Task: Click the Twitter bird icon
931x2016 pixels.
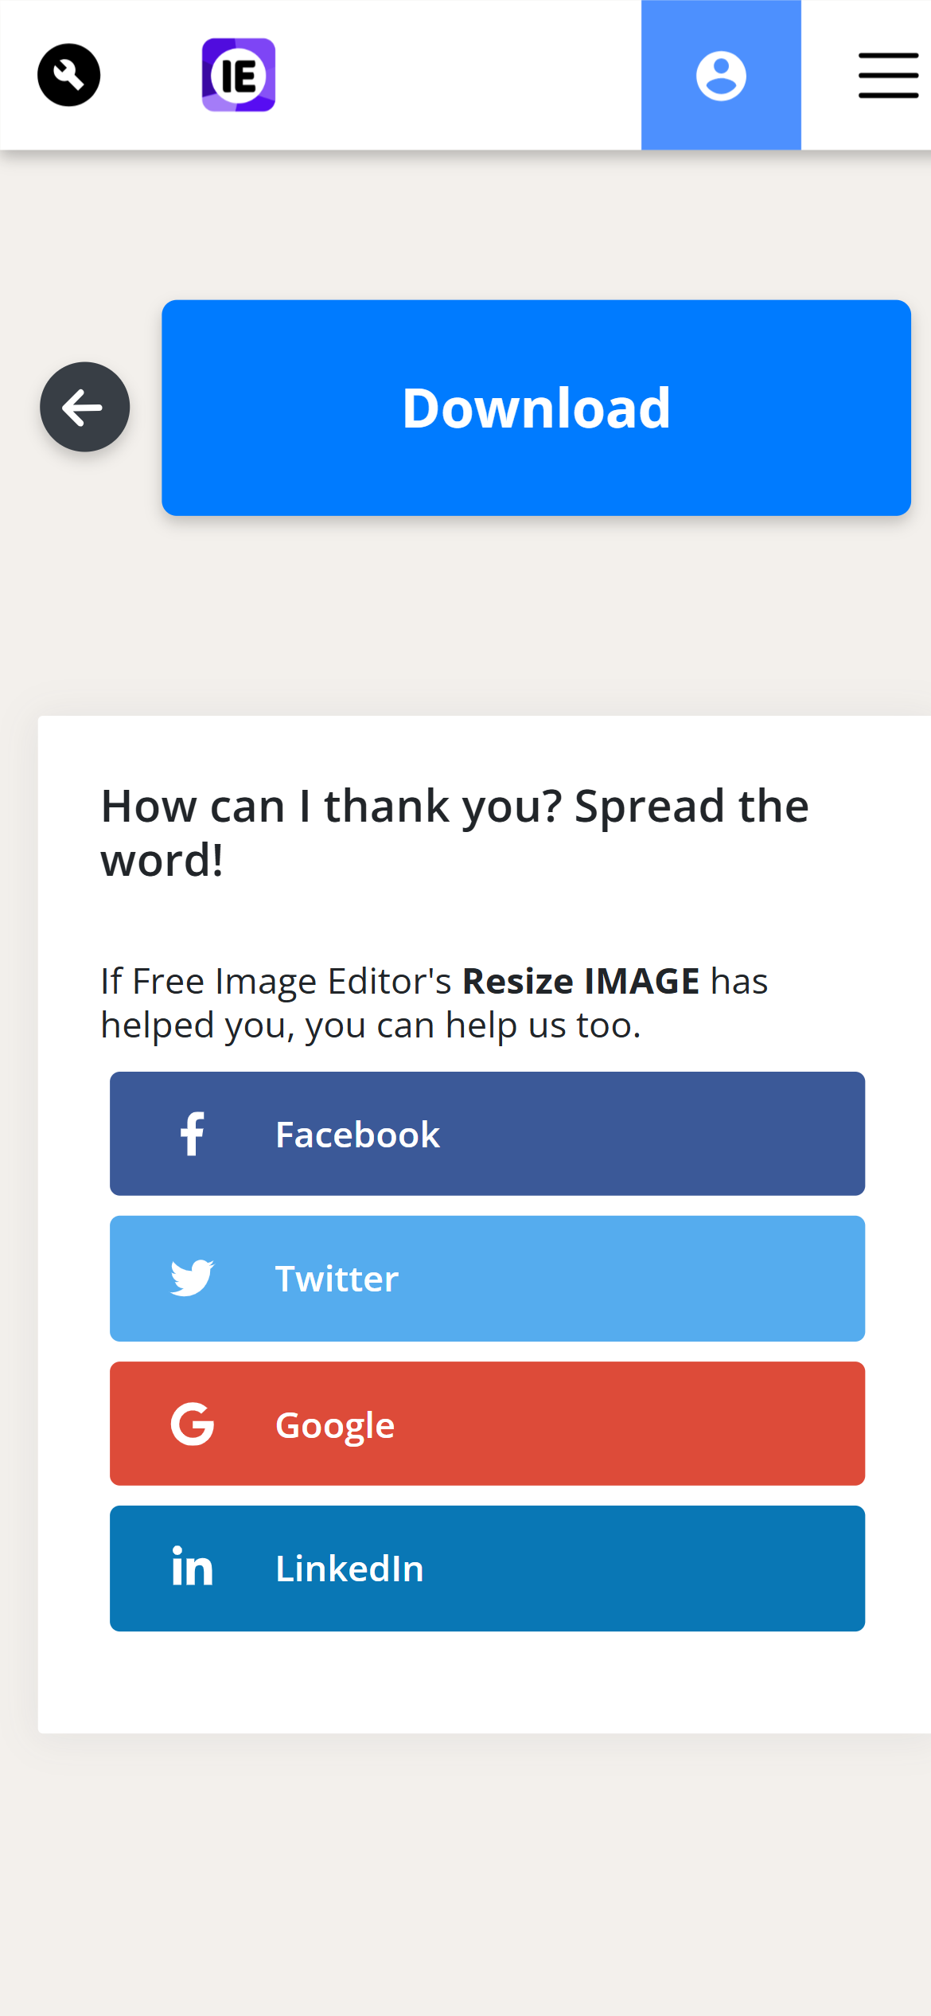Action: pyautogui.click(x=193, y=1278)
